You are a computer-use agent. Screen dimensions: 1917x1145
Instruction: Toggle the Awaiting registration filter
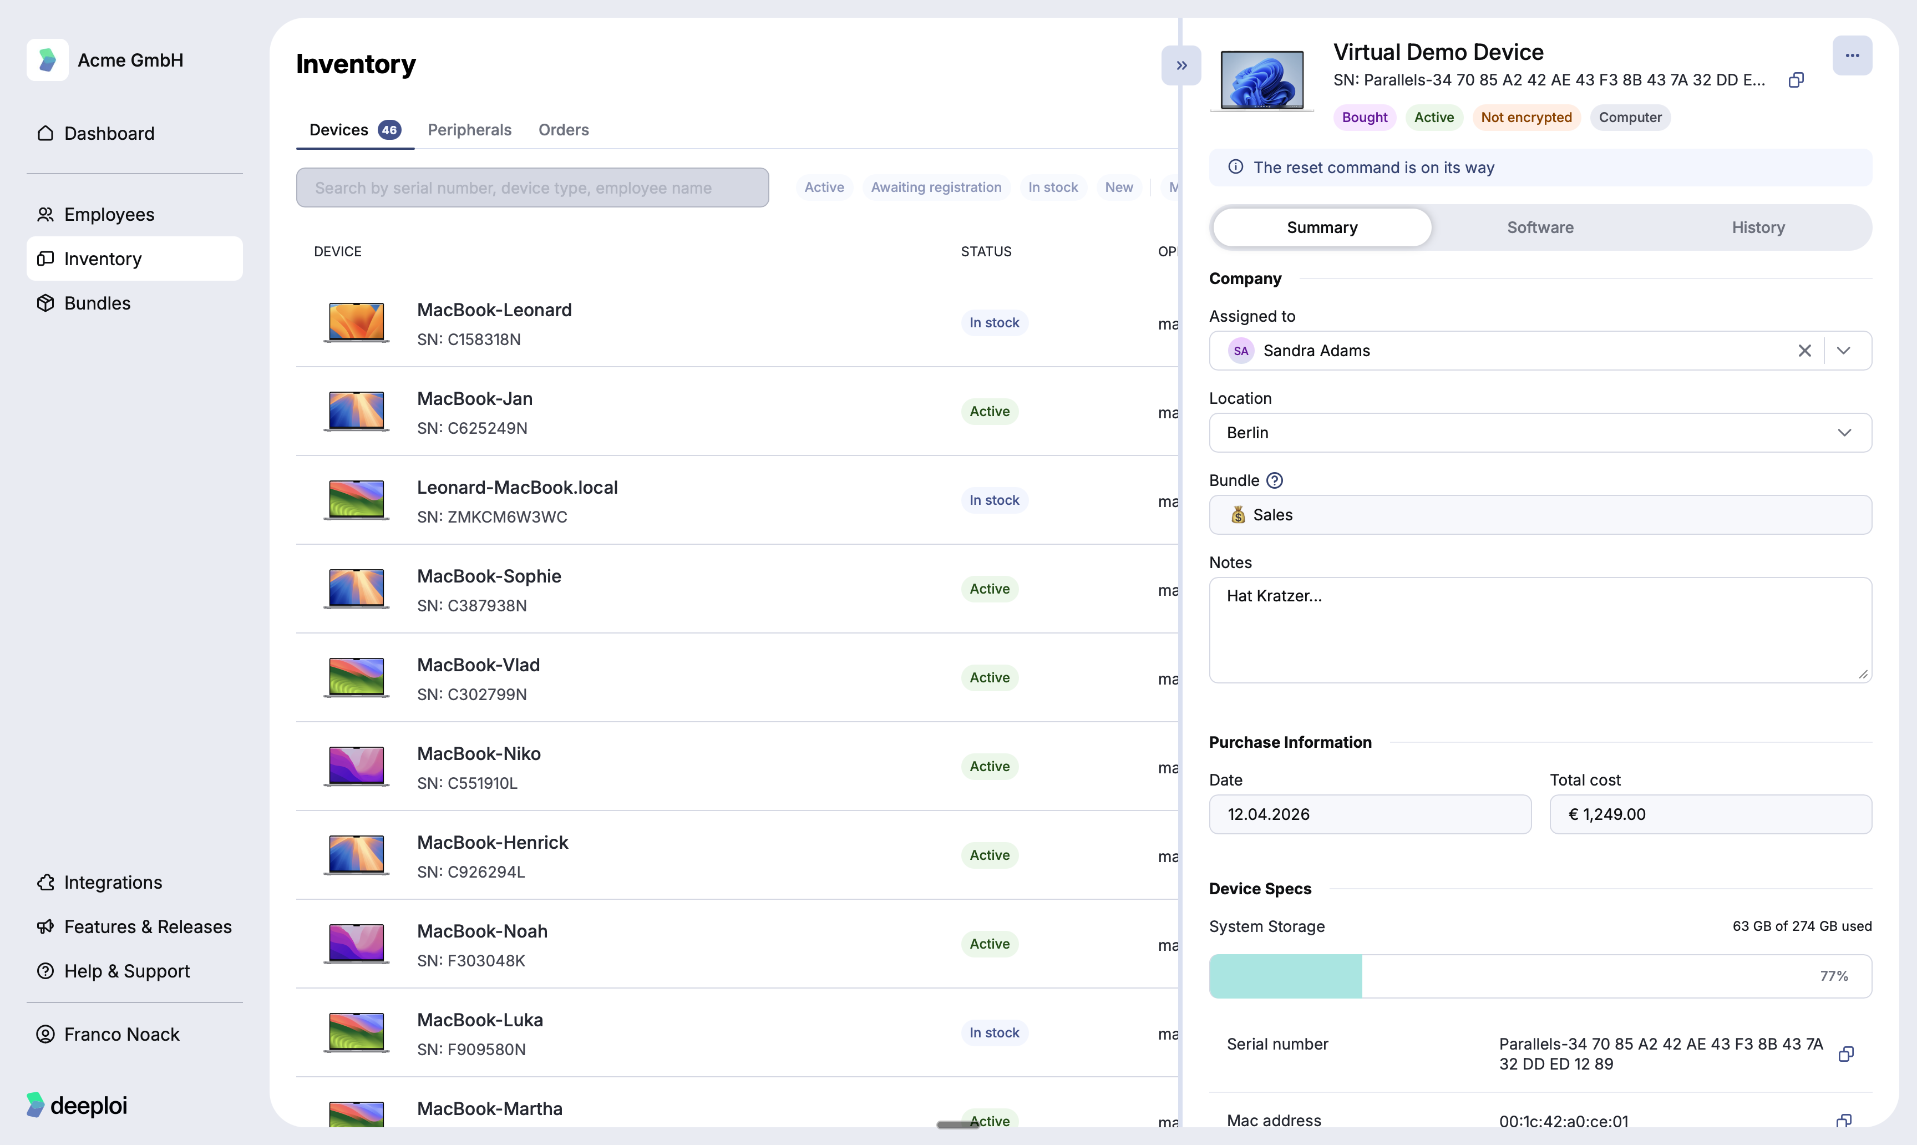[936, 187]
